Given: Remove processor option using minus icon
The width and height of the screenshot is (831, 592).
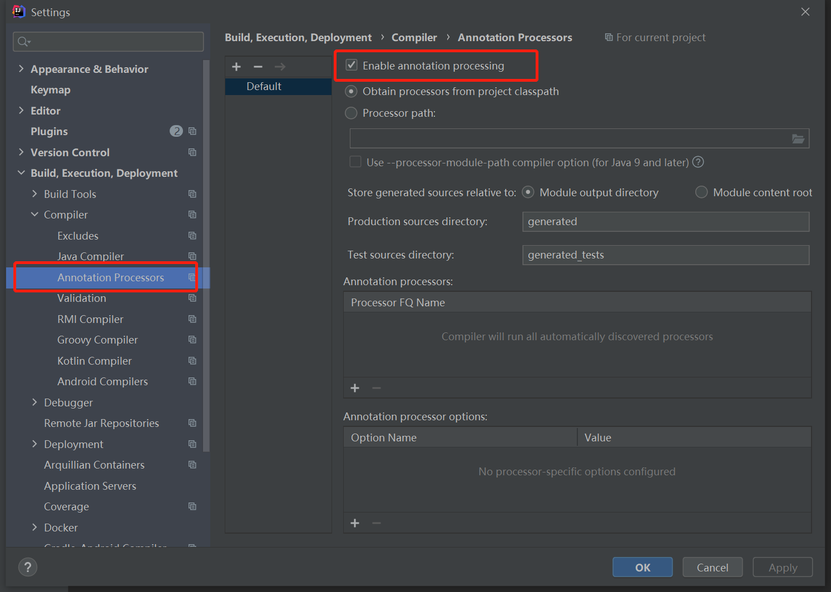Looking at the screenshot, I should (x=377, y=523).
